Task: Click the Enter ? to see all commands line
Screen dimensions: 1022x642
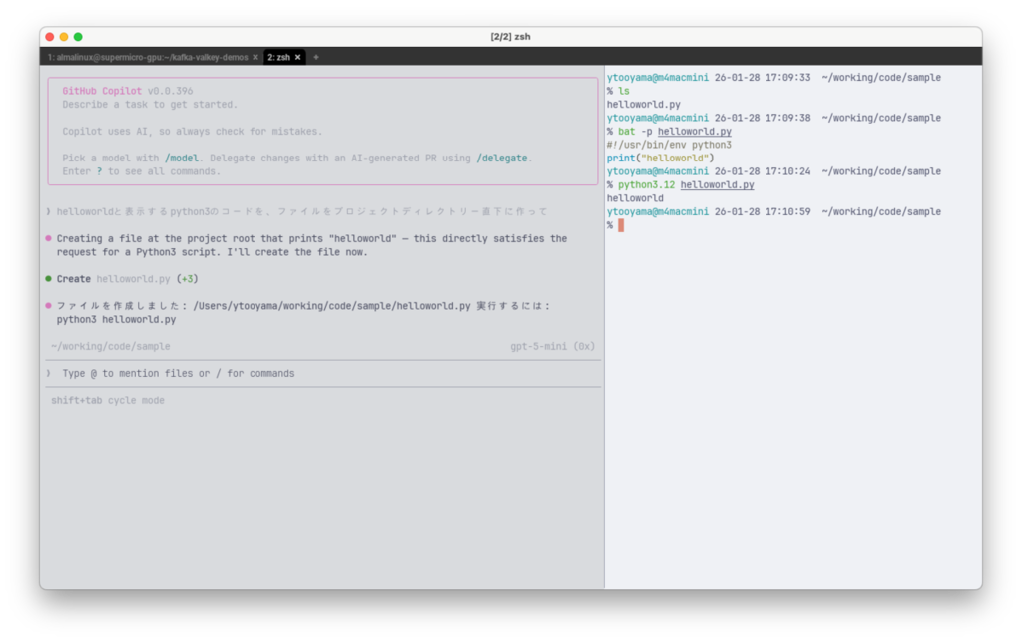Action: pos(142,171)
